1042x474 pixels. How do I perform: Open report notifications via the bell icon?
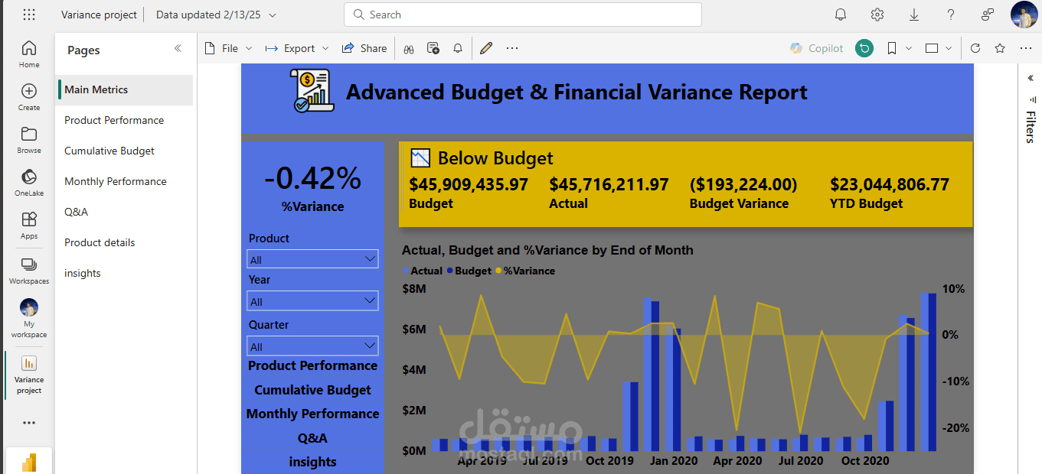pos(457,48)
